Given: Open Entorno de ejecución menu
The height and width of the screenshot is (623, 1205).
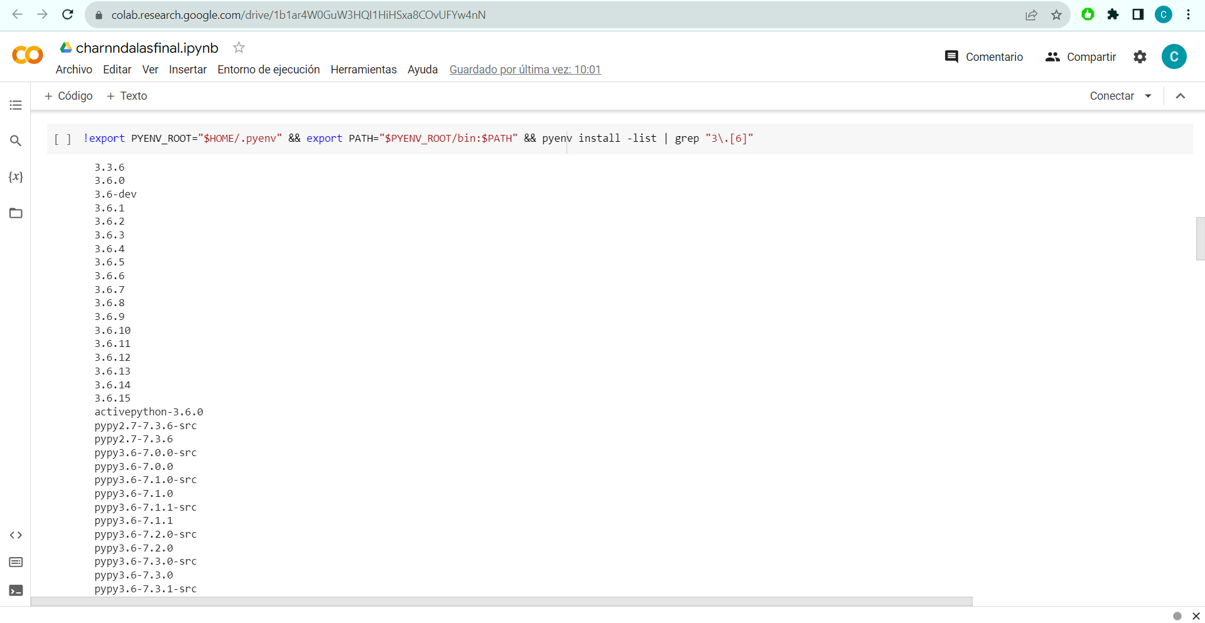Looking at the screenshot, I should tap(269, 70).
